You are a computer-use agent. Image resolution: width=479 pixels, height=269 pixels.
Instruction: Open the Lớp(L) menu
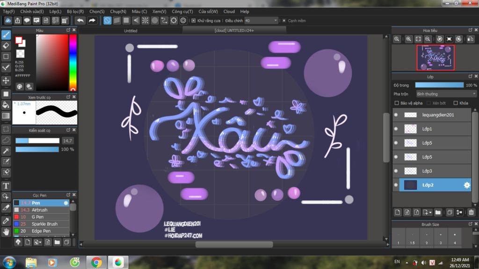tap(55, 11)
